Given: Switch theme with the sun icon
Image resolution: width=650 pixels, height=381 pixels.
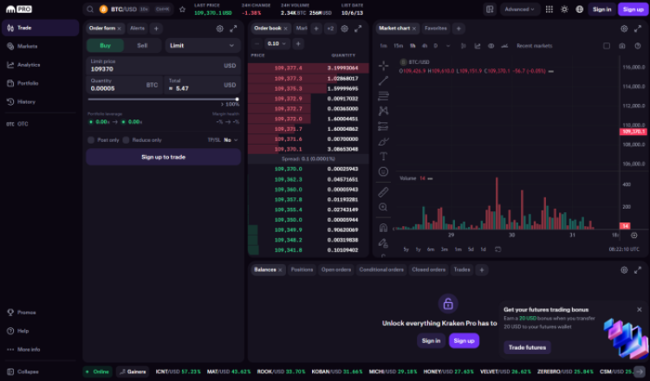Looking at the screenshot, I should (564, 10).
